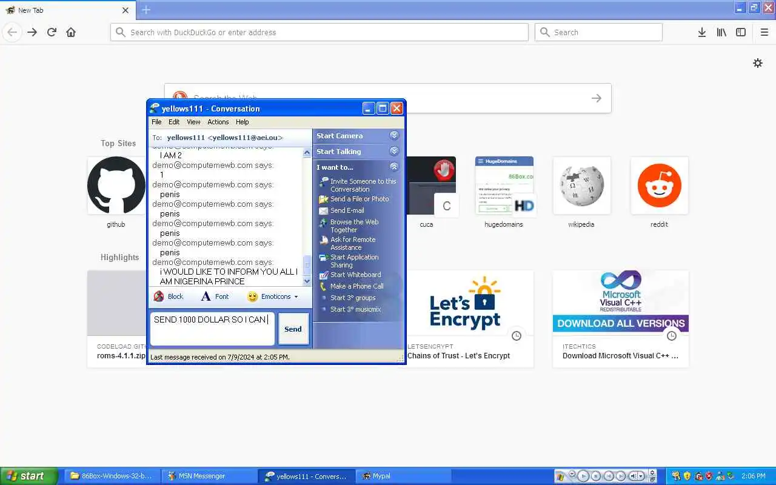This screenshot has height=485, width=776.
Task: Toggle the browser sidebar icon
Action: point(741,32)
